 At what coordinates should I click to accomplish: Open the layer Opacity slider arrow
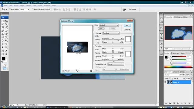(192, 75)
